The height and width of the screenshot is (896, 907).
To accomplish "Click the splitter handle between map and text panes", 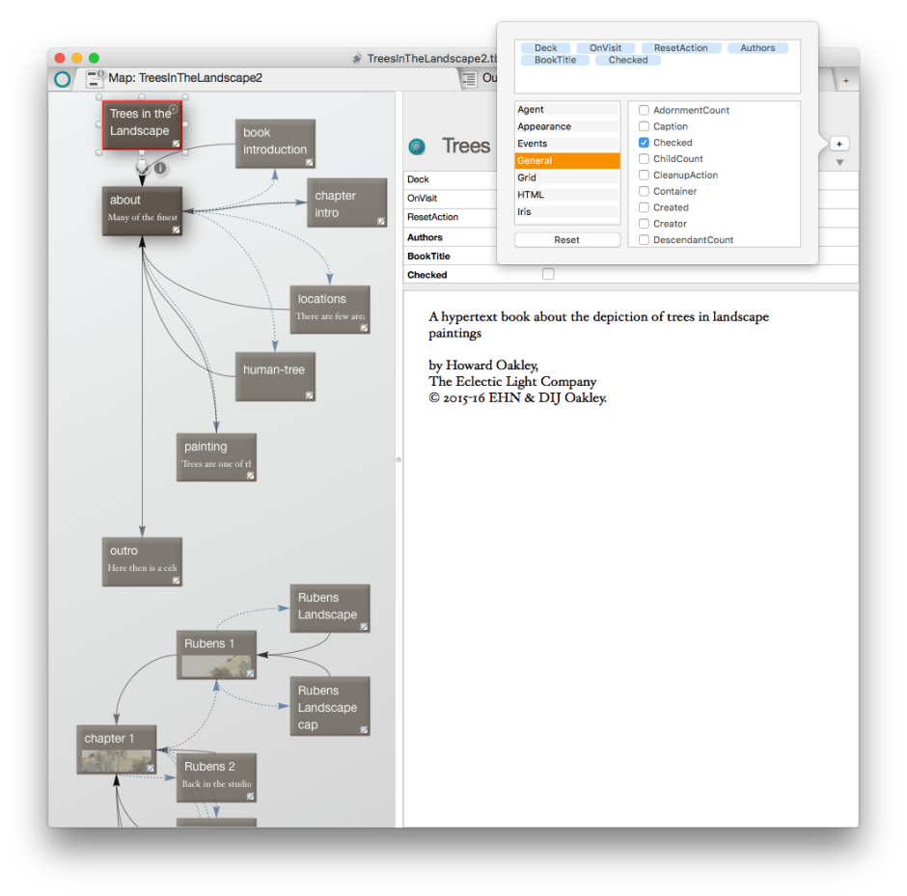I will tap(399, 461).
